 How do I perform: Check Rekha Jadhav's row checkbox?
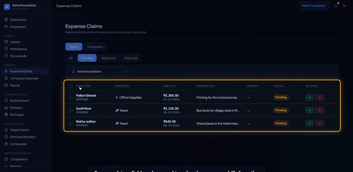click(x=71, y=124)
